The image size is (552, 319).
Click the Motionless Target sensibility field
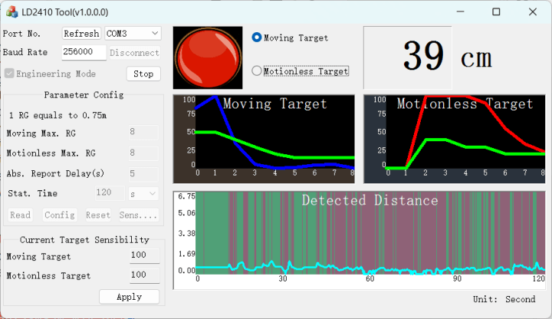144,275
